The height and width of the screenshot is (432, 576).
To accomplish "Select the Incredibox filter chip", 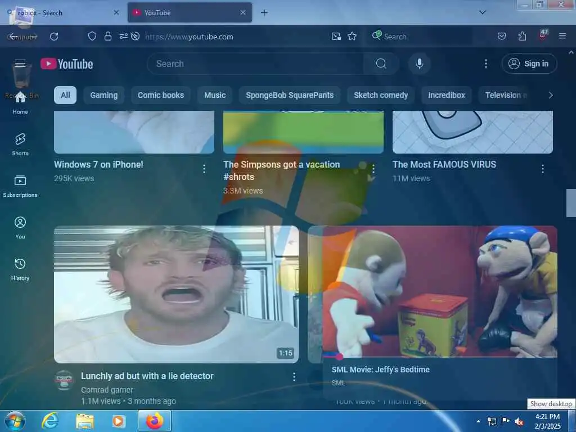I will [x=446, y=95].
